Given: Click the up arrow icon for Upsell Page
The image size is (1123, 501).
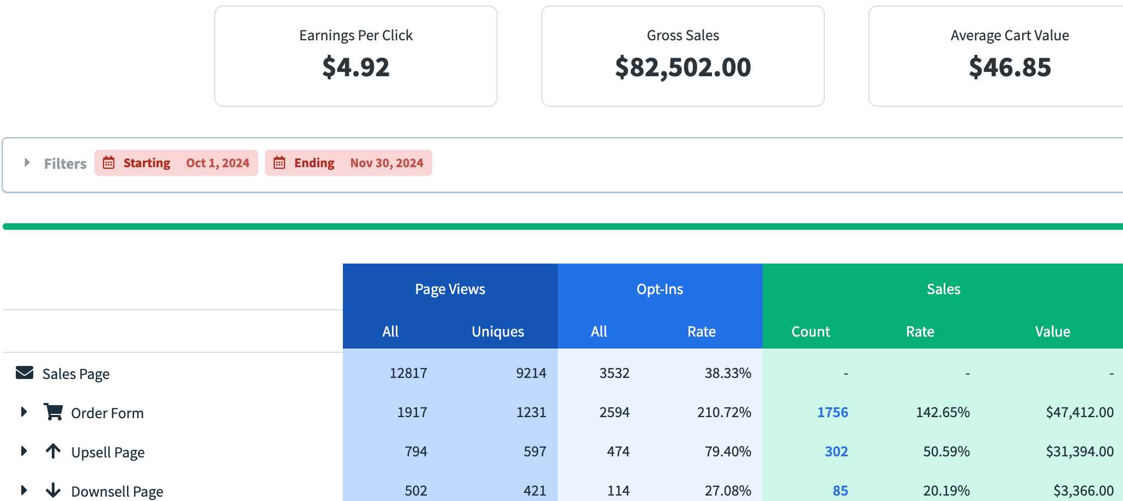Looking at the screenshot, I should click(x=53, y=451).
